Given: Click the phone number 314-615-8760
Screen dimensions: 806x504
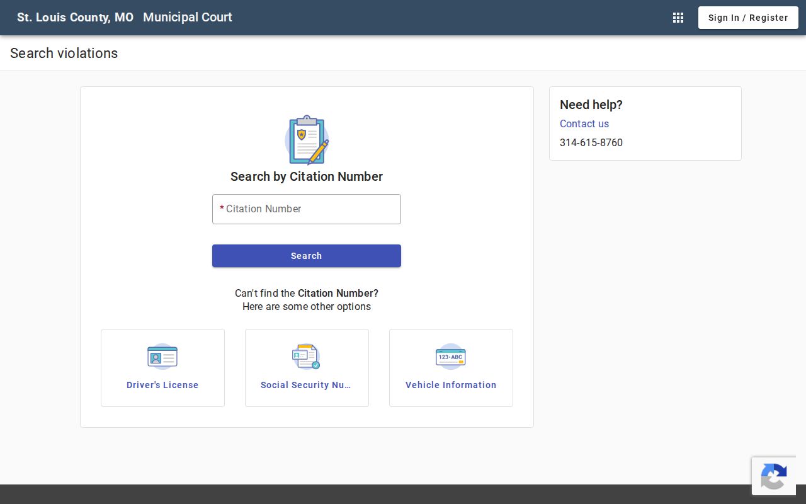Looking at the screenshot, I should pos(591,142).
